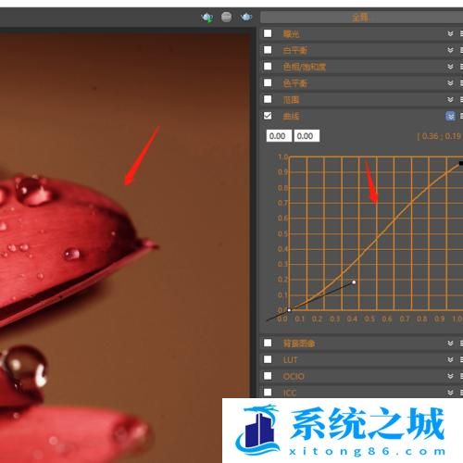Viewport: 463px width, 463px height.
Task: Select the white tangent handle of the curve
Action: pos(354,282)
